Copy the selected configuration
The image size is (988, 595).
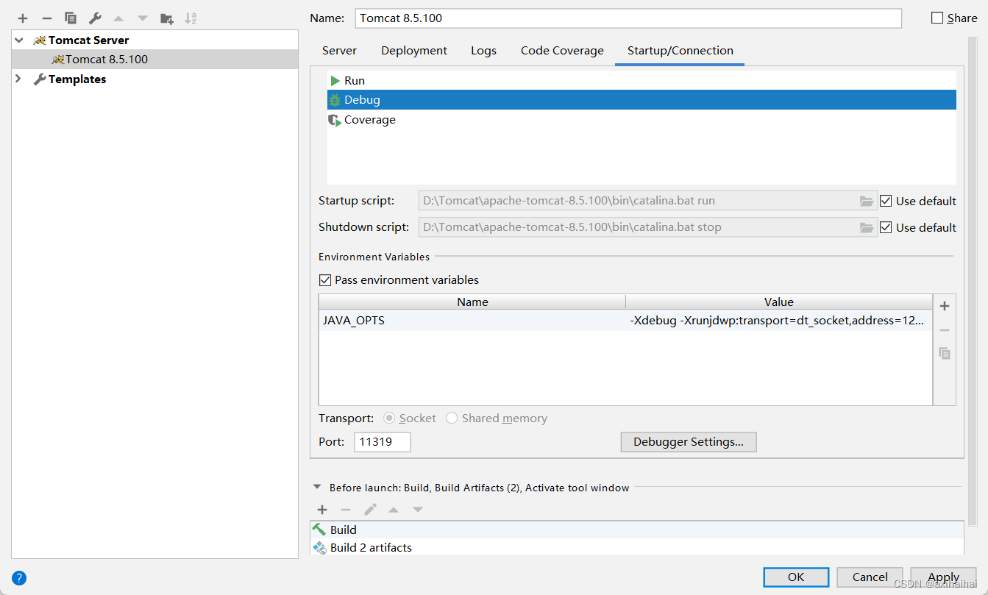(x=71, y=18)
